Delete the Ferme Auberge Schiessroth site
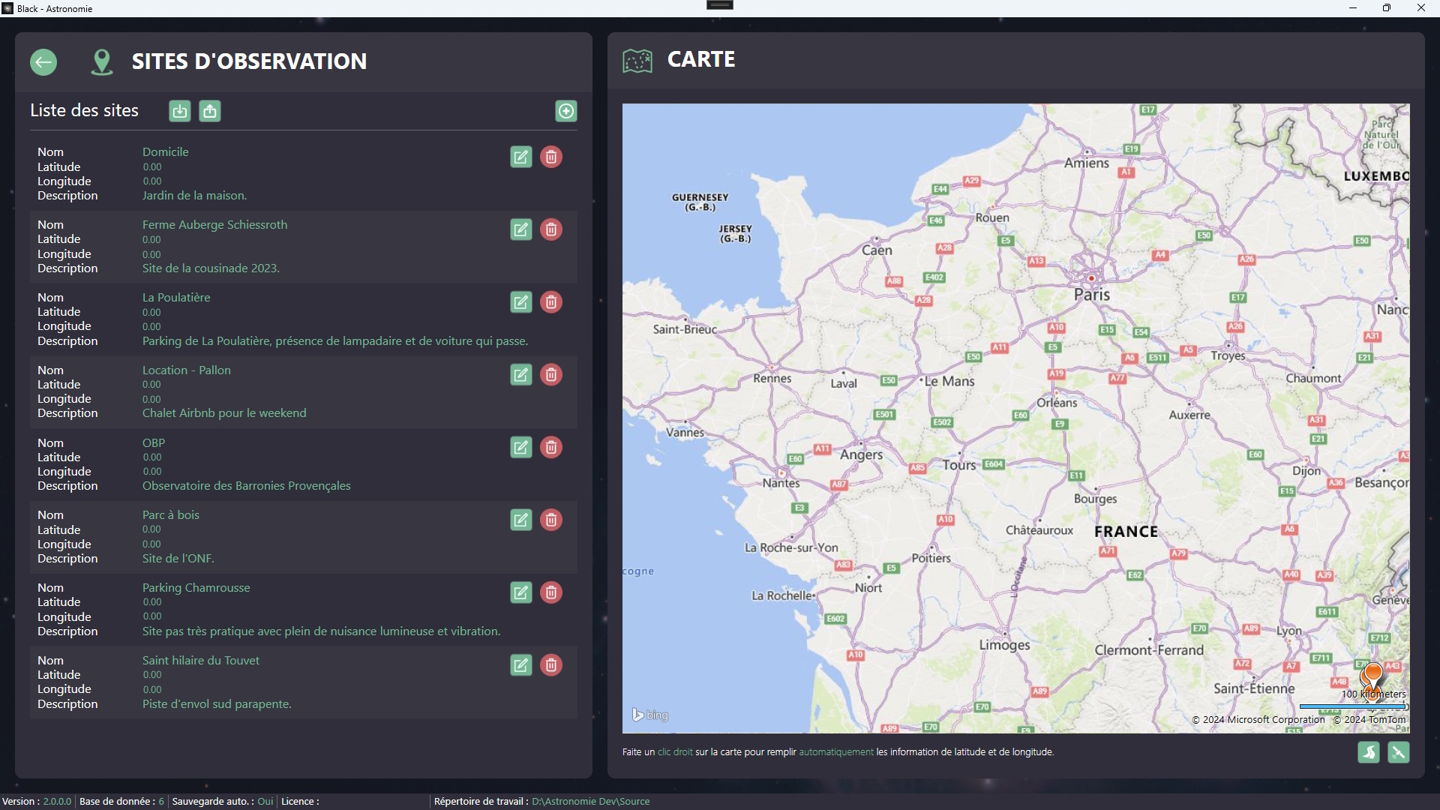The image size is (1440, 810). pyautogui.click(x=550, y=229)
